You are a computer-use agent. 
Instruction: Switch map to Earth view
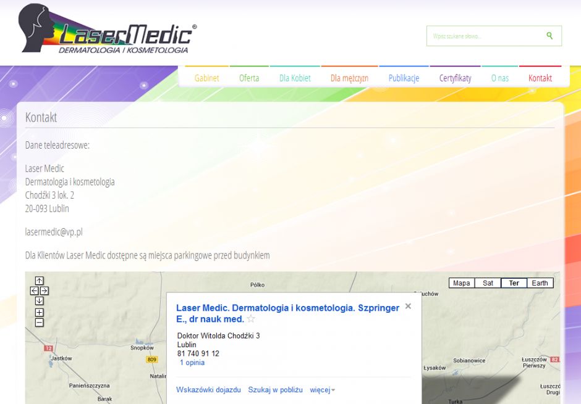coord(540,283)
